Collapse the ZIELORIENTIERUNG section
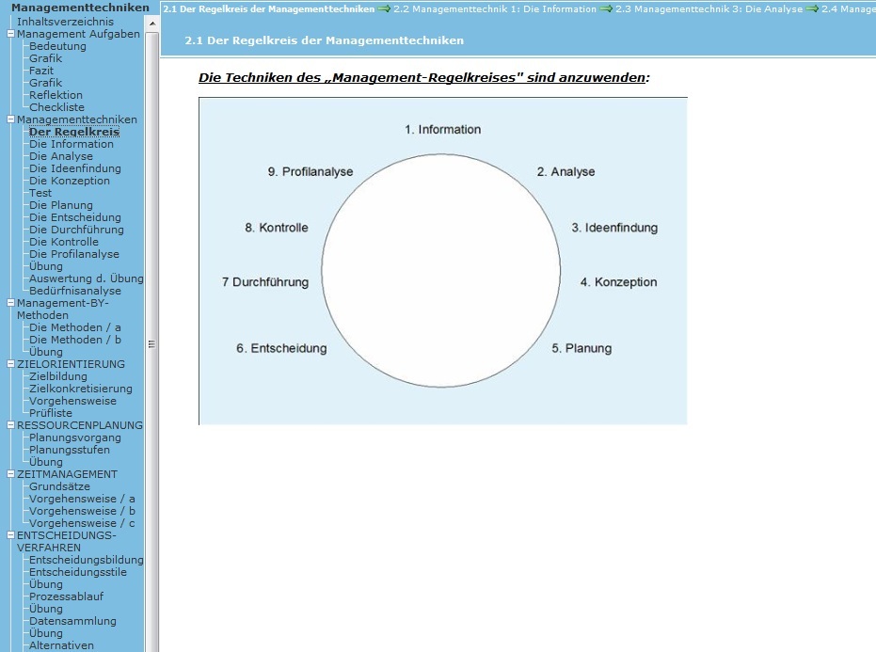The height and width of the screenshot is (652, 876). point(10,364)
